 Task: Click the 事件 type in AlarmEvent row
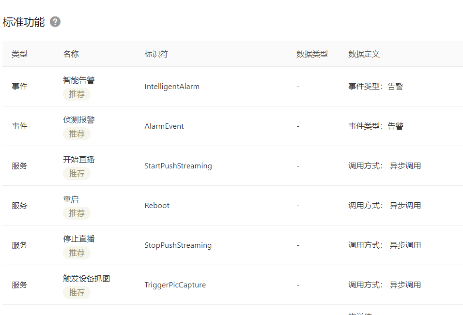coord(19,126)
